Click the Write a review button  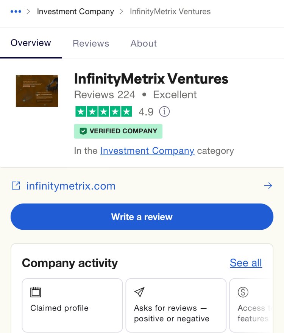click(142, 216)
